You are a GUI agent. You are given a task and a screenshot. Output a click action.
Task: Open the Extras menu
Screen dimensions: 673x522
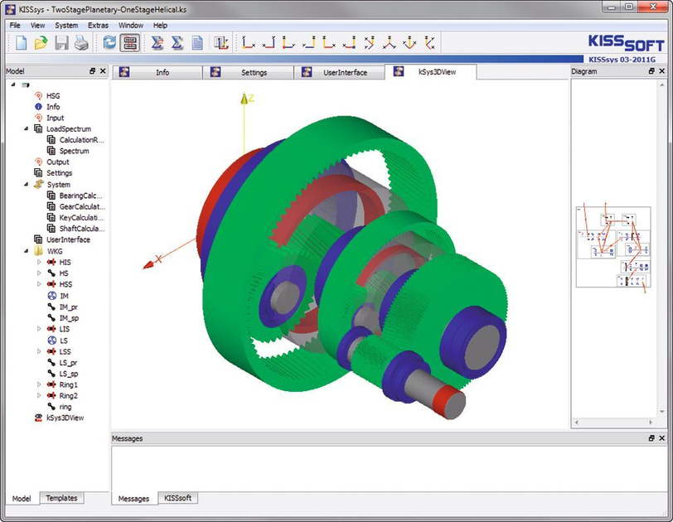tap(98, 26)
